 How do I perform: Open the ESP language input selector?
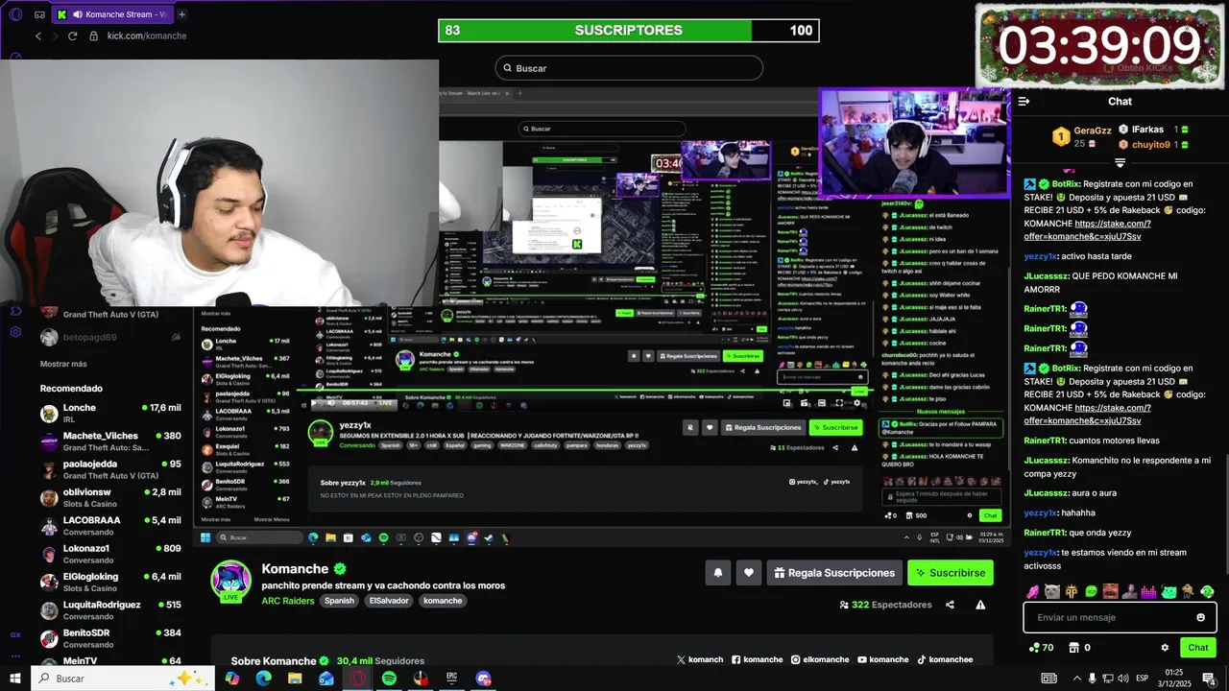click(1143, 678)
